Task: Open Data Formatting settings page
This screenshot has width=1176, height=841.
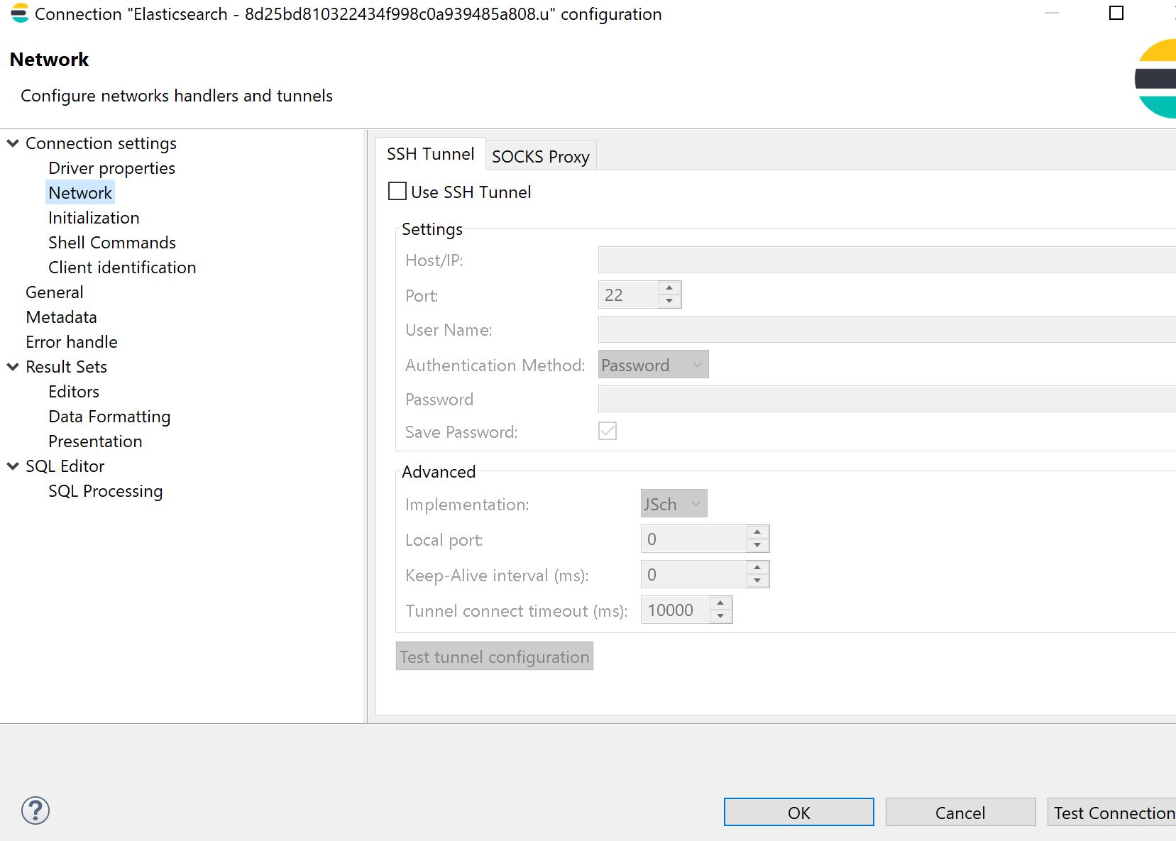Action: [x=109, y=417]
